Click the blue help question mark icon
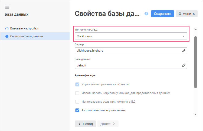Screen dimensions: 203x131 pos(146,14)
